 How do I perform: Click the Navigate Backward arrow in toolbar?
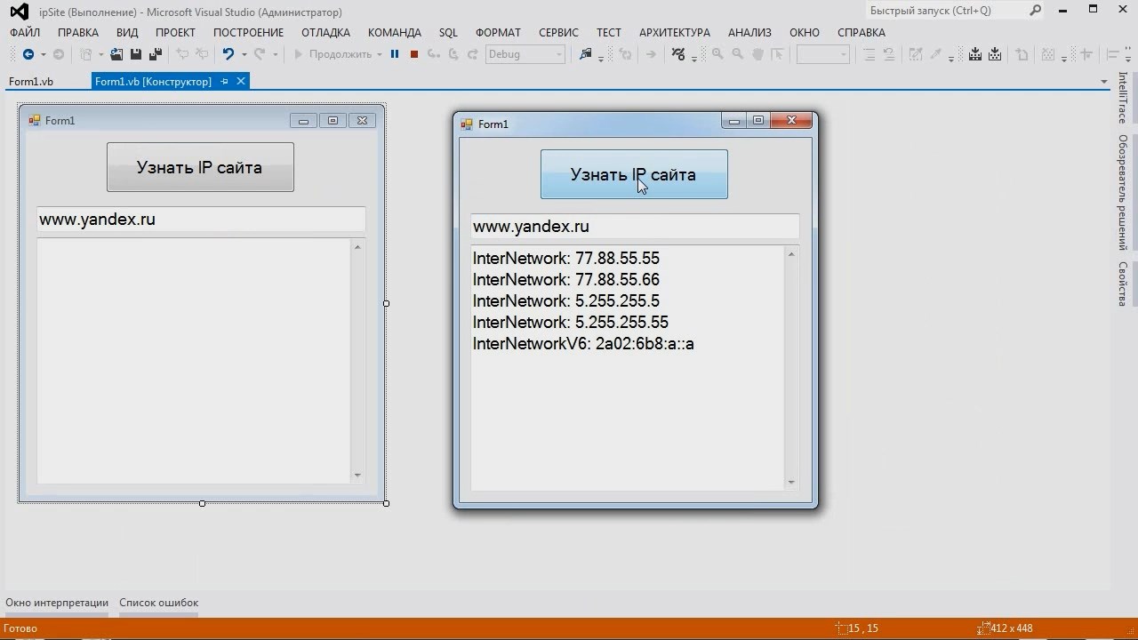[28, 54]
